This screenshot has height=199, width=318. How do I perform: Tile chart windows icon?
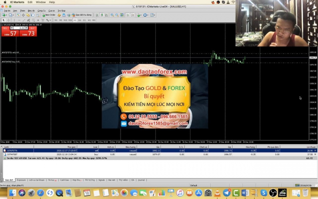click(x=122, y=15)
